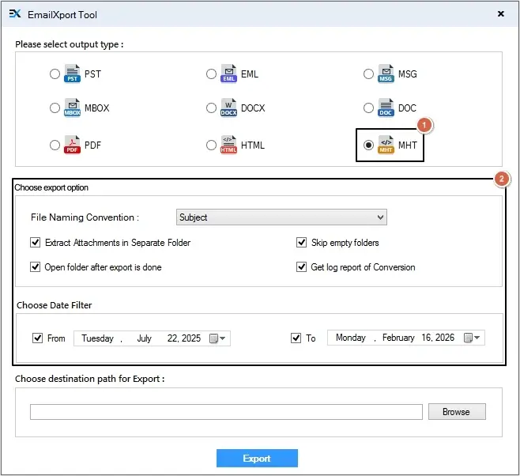Select the DOCX radio button

click(x=211, y=108)
